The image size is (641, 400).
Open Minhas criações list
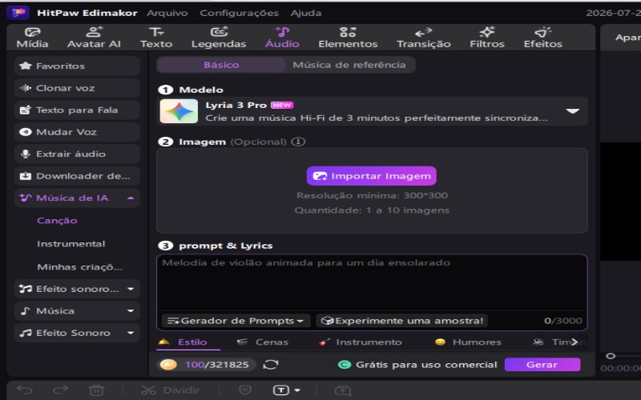coord(79,267)
